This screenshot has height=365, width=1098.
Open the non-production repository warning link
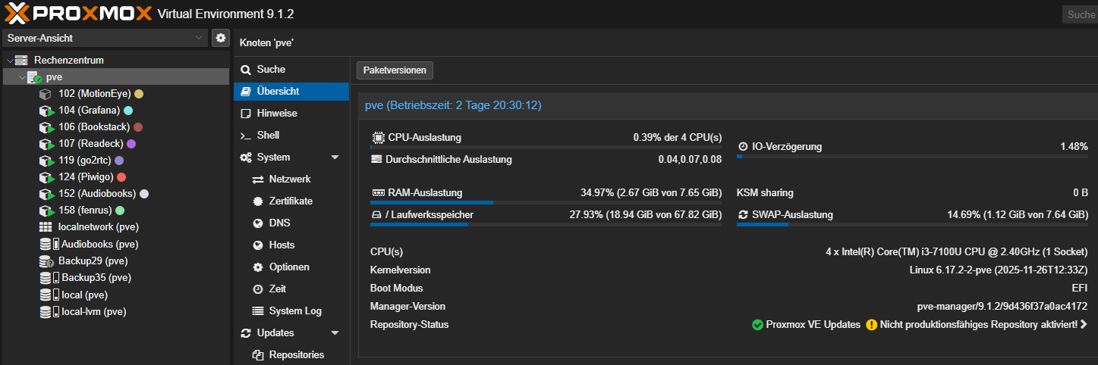click(983, 325)
